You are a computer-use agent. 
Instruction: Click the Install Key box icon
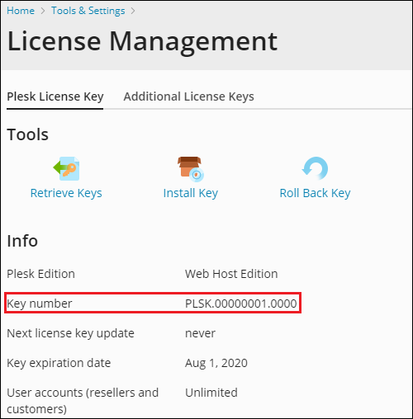(191, 169)
